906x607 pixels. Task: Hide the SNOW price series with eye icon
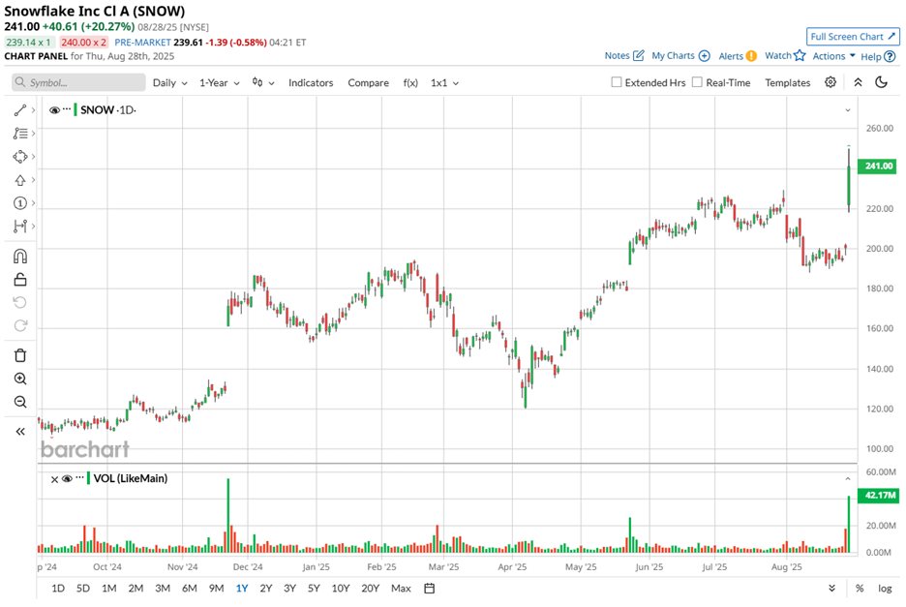[x=54, y=109]
